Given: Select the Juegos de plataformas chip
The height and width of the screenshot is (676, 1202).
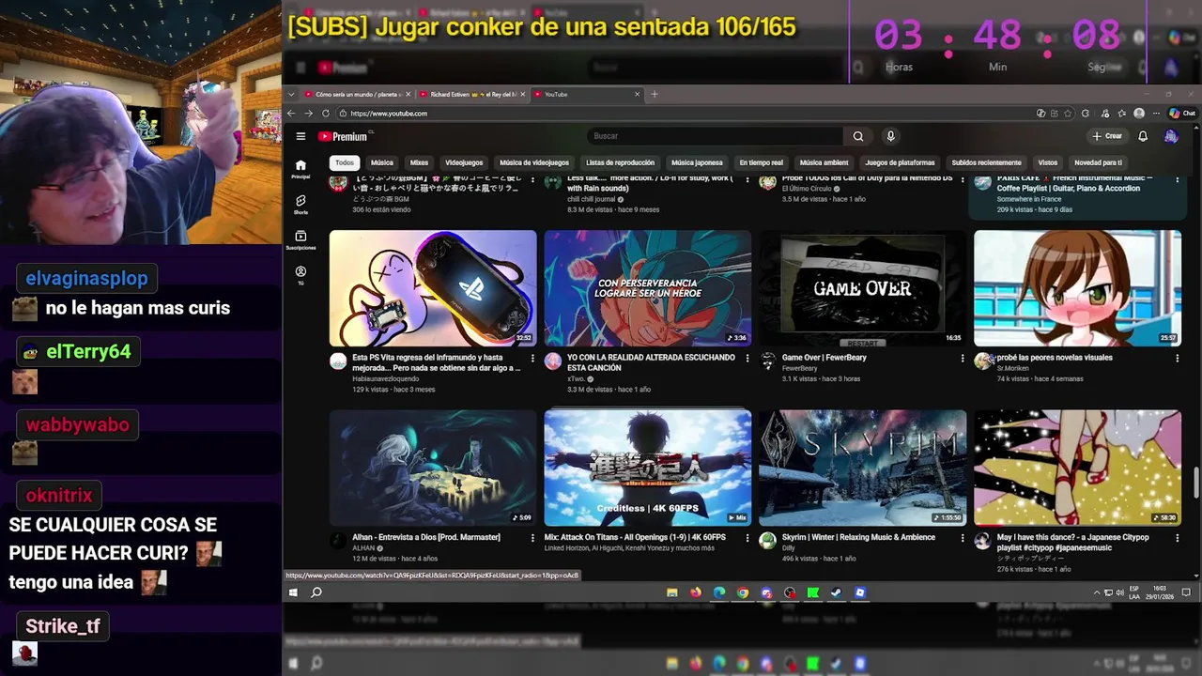Looking at the screenshot, I should [x=900, y=162].
